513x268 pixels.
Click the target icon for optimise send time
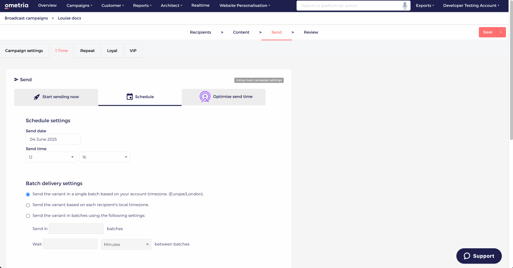pos(205,97)
